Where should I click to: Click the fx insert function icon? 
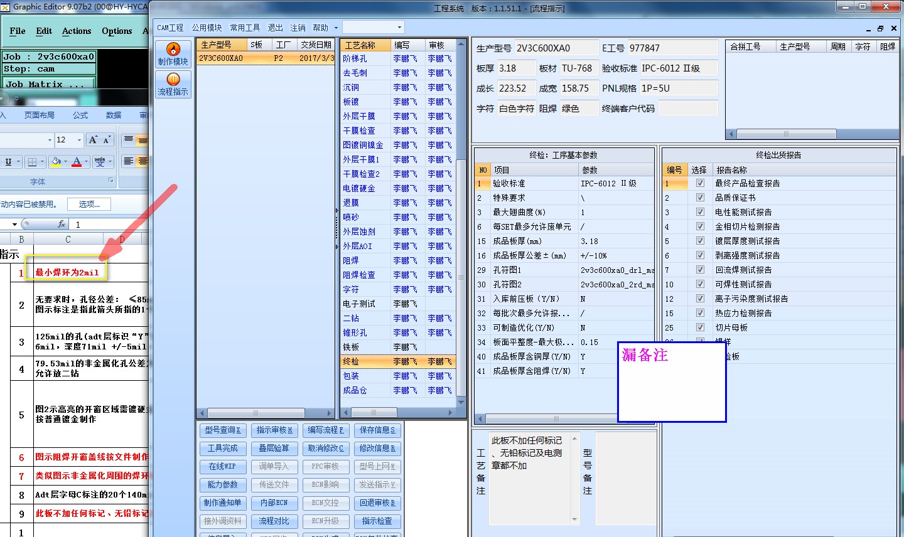pyautogui.click(x=61, y=224)
